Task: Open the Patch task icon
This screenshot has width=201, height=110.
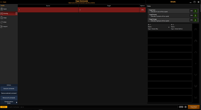Action: 2,9
